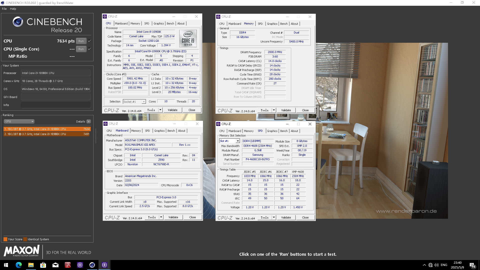This screenshot has height=270, width=480.
Task: Expand ranking Details arrow button
Action: (89, 121)
